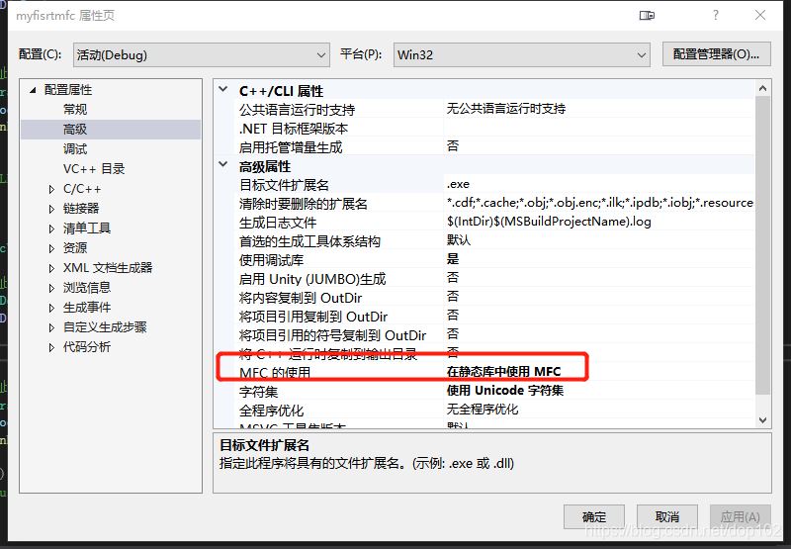Select the 浏览信息 tree item

[87, 288]
